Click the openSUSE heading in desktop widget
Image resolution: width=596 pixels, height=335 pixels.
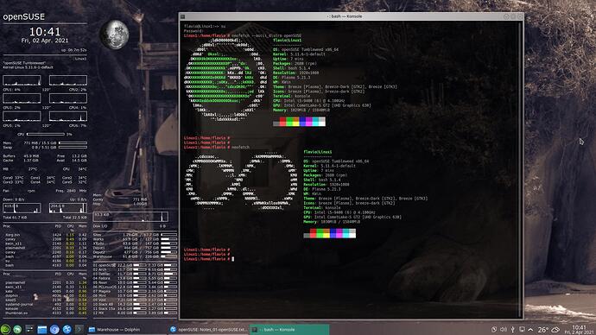pyautogui.click(x=24, y=16)
